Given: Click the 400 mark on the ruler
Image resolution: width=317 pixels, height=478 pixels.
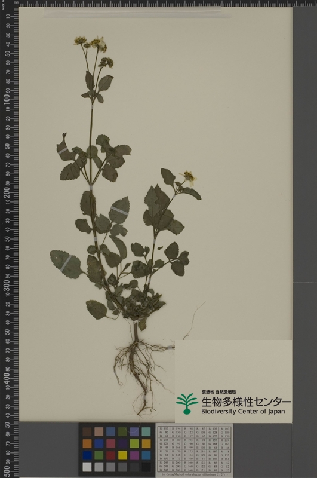Looking at the screenshot, I should pos(6,378).
